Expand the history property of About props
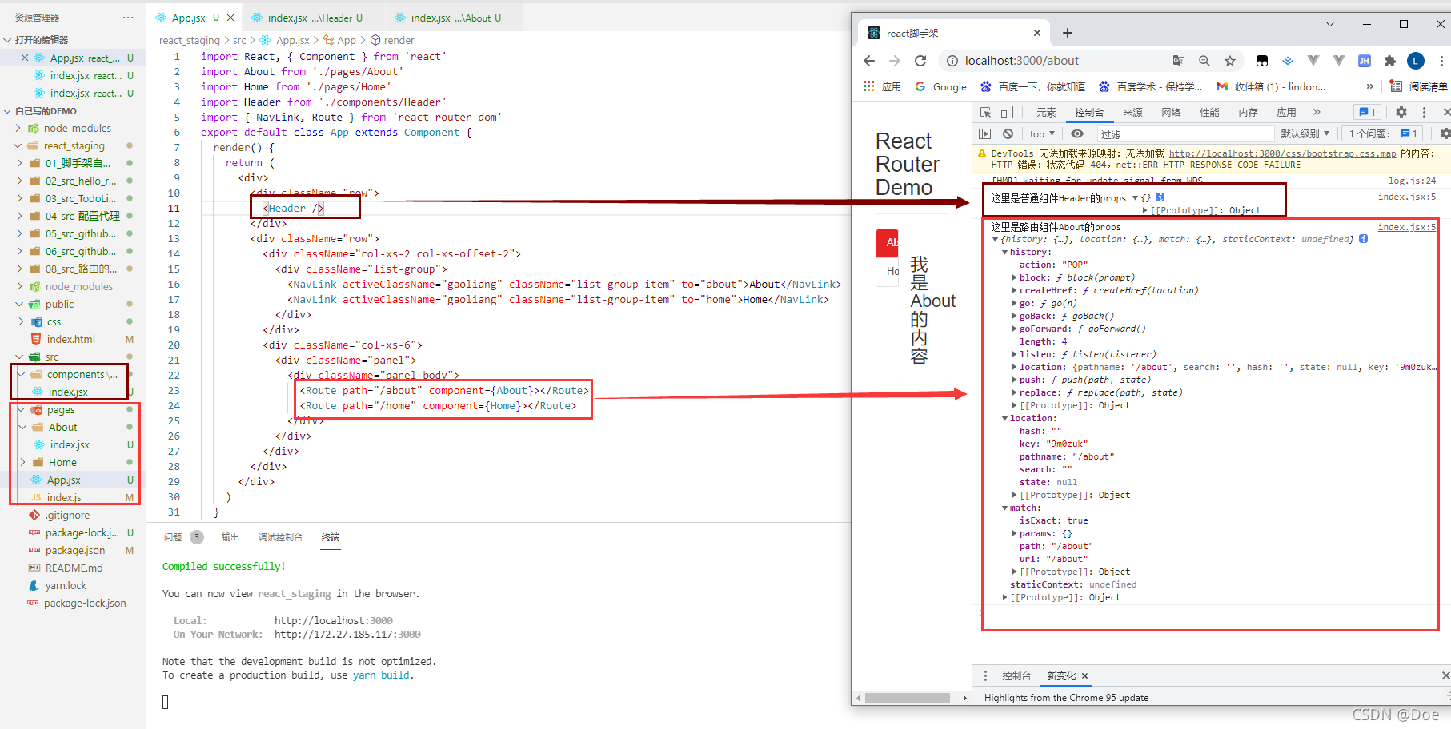Viewport: 1451px width, 729px height. click(x=1004, y=252)
